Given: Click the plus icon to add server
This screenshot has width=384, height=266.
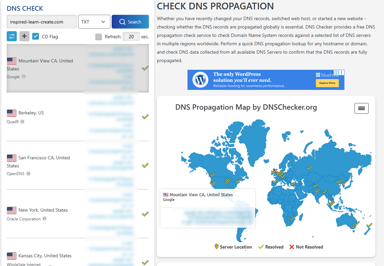Looking at the screenshot, I should (24, 36).
